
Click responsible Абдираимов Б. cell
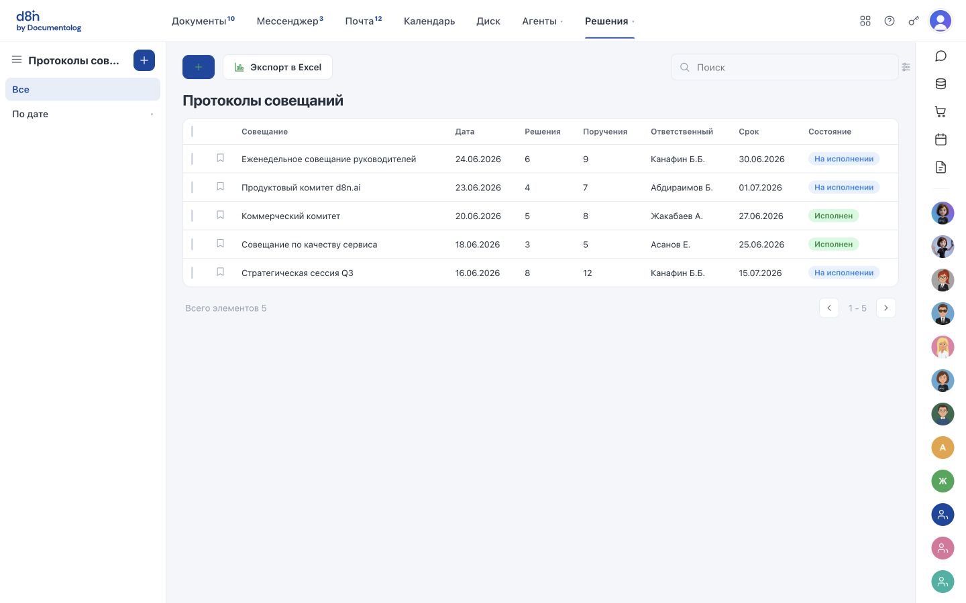[x=682, y=188]
